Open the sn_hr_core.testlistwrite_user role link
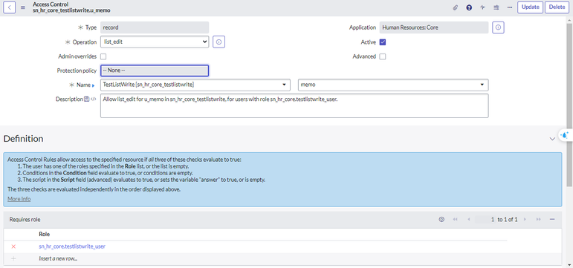The image size is (573, 268). click(x=72, y=246)
